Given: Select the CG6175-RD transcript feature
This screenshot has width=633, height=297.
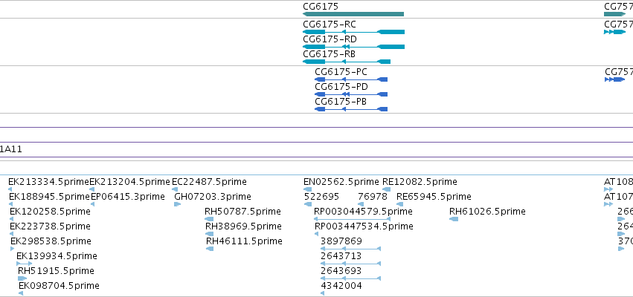Looking at the screenshot, I should [353, 47].
